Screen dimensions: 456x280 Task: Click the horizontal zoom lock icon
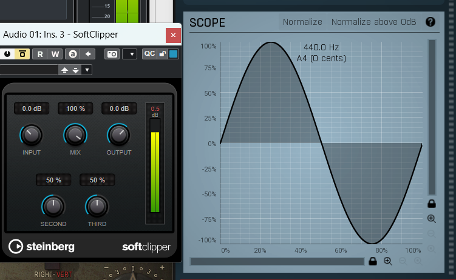coord(373,261)
